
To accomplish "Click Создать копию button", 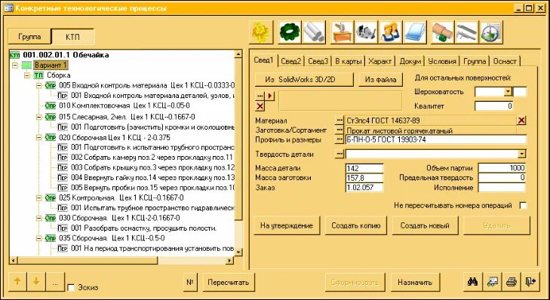I will pyautogui.click(x=355, y=225).
